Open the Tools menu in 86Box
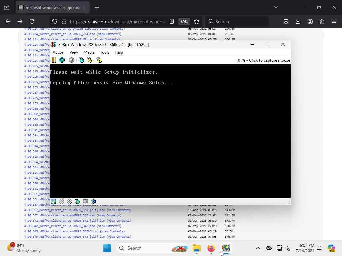The width and height of the screenshot is (342, 256). pyautogui.click(x=105, y=52)
